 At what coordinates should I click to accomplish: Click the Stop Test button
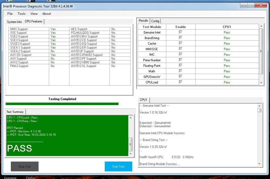coord(25,166)
